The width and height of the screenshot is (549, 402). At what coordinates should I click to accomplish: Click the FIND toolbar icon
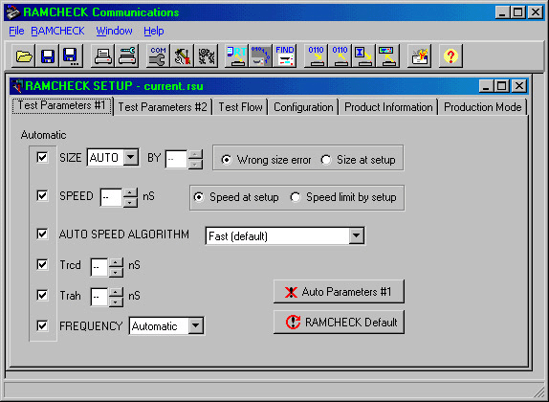(285, 56)
